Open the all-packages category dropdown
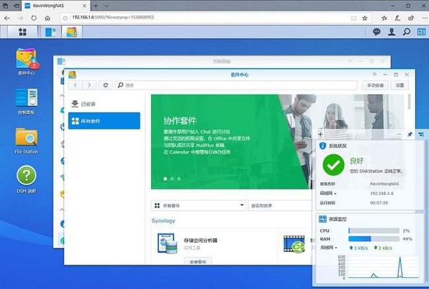The image size is (429, 289). 199,206
